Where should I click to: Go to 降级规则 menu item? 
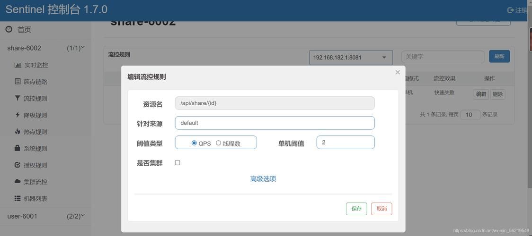click(x=35, y=115)
